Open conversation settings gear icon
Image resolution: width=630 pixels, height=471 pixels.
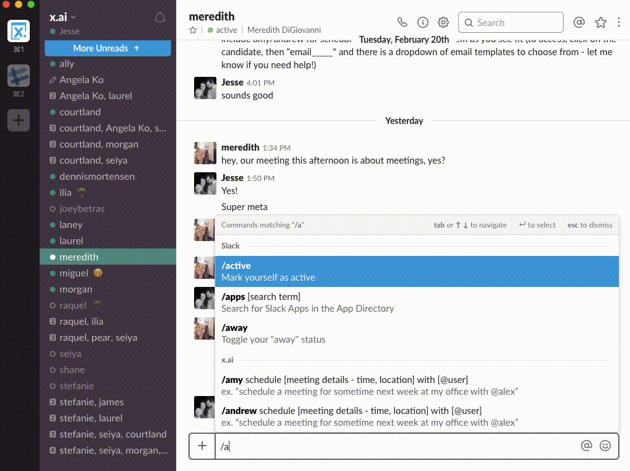point(443,22)
